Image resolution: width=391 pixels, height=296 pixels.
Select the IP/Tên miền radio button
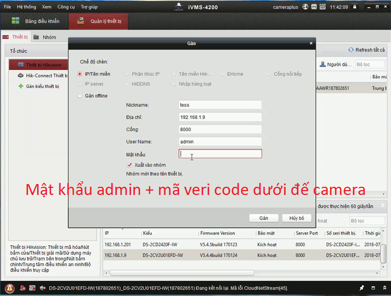(80, 74)
